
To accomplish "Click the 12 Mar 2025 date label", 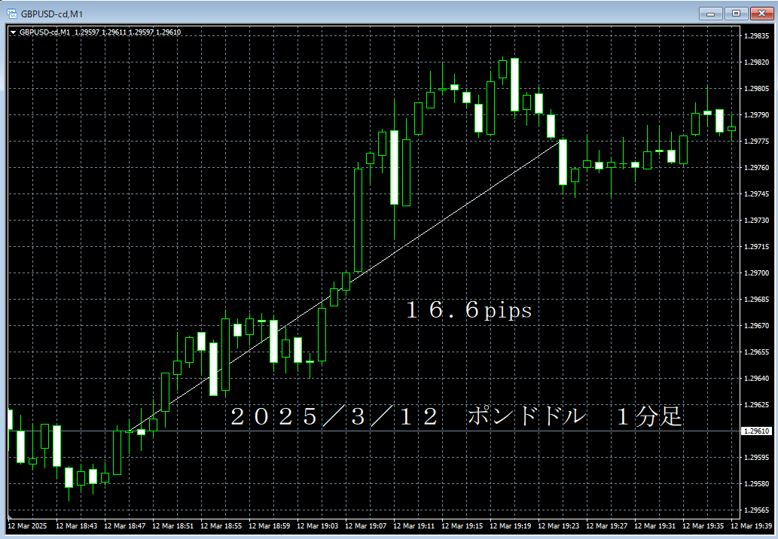I will click(27, 526).
